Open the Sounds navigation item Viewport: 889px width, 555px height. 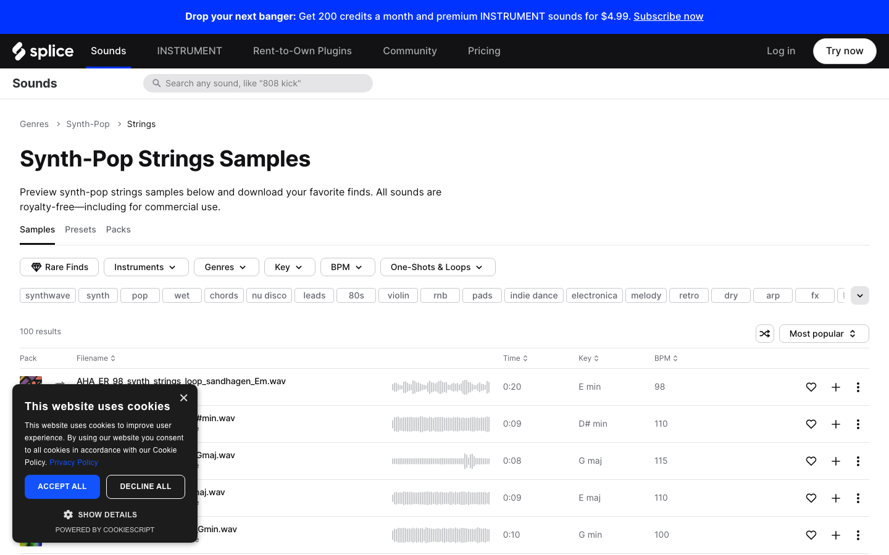[109, 51]
